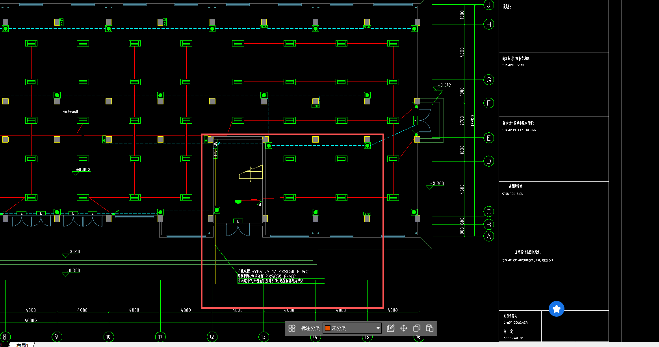Click the APPROVAL BY label
The height and width of the screenshot is (347, 659).
[x=514, y=338]
